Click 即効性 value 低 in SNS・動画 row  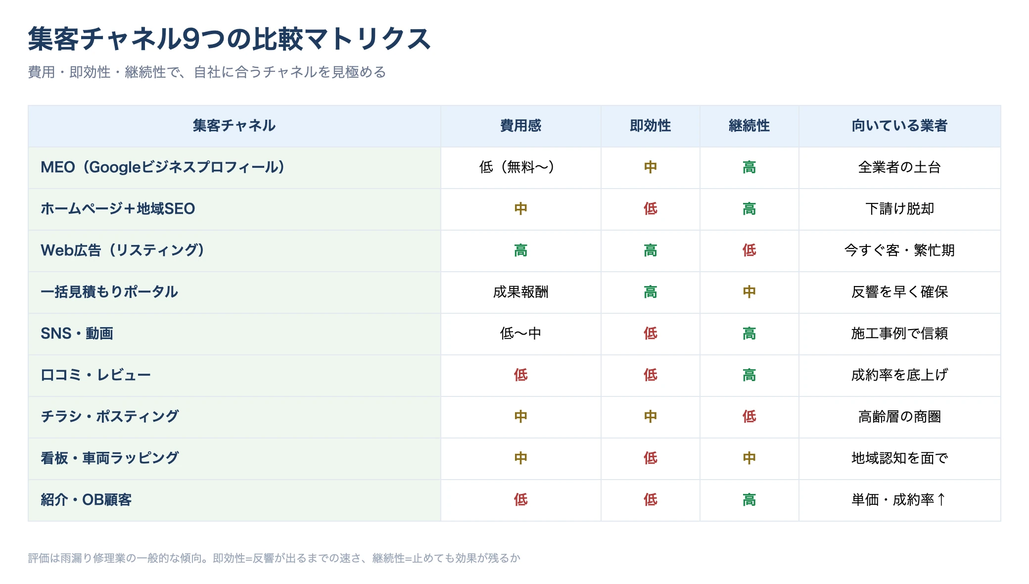(x=650, y=334)
